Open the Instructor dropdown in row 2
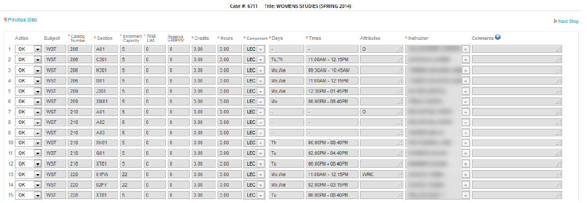 click(466, 60)
